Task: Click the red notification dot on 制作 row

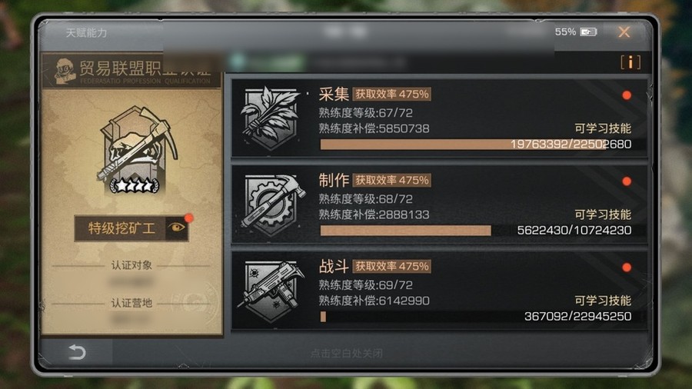Action: 626,181
